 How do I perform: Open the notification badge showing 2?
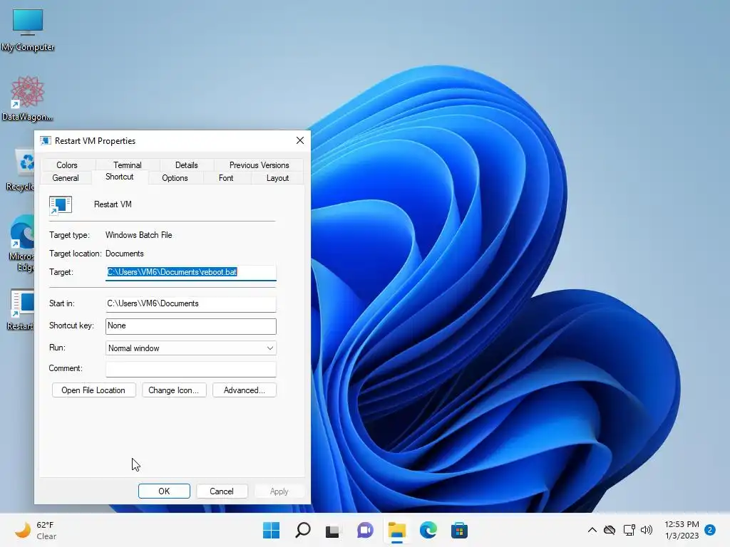coord(710,530)
